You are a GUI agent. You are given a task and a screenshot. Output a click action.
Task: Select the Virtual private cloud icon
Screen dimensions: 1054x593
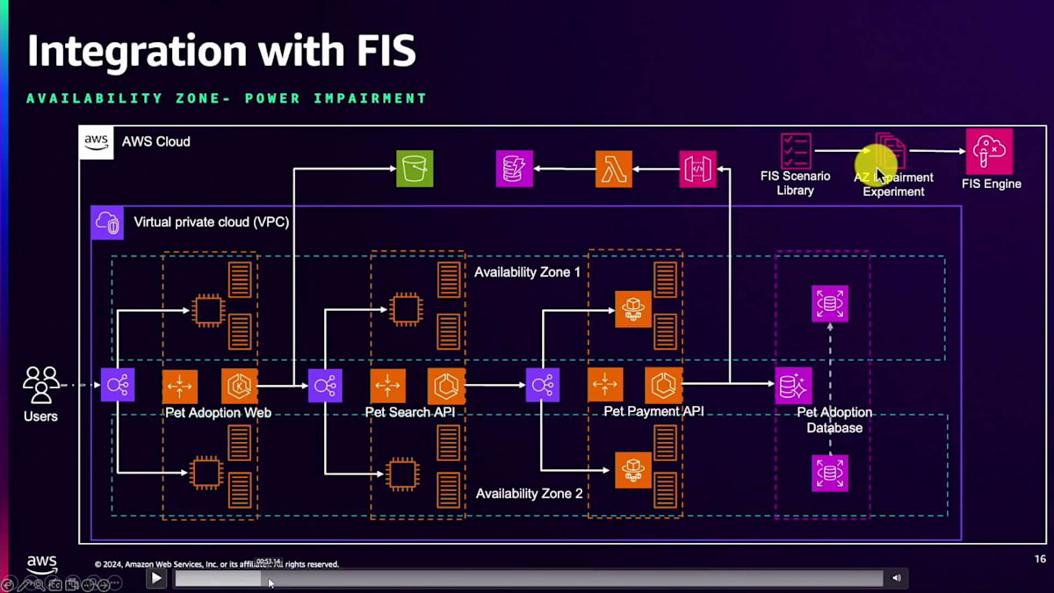(x=107, y=223)
